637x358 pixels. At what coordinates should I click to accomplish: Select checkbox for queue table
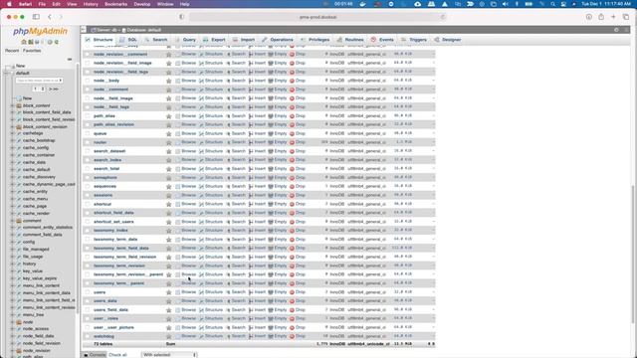tap(87, 133)
